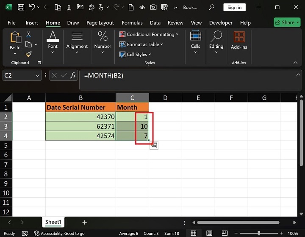The height and width of the screenshot is (237, 305).
Task: Add a new sheet with plus icon
Action: coord(84,222)
